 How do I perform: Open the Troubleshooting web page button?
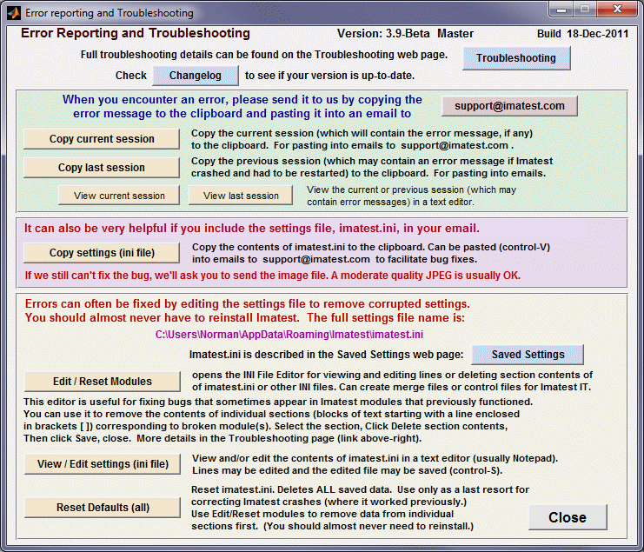516,58
